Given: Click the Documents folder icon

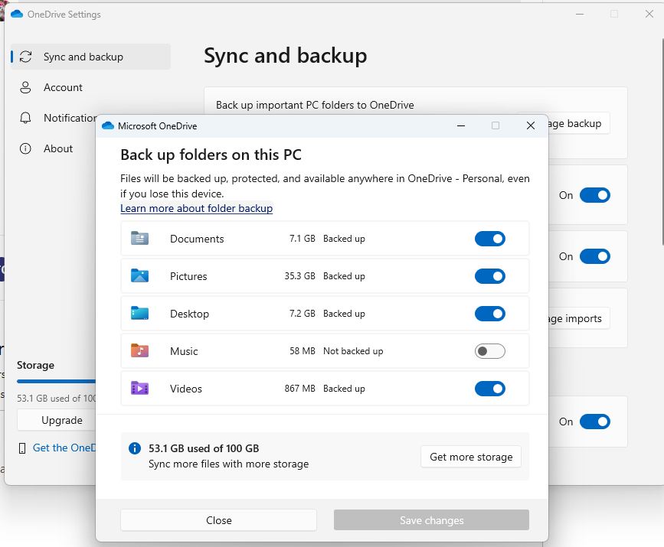Looking at the screenshot, I should (141, 238).
